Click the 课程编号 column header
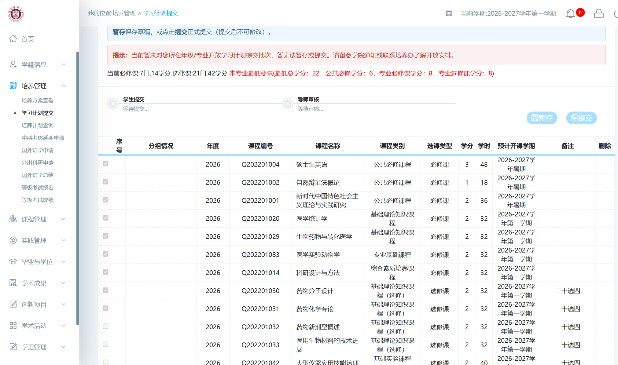 tap(260, 146)
